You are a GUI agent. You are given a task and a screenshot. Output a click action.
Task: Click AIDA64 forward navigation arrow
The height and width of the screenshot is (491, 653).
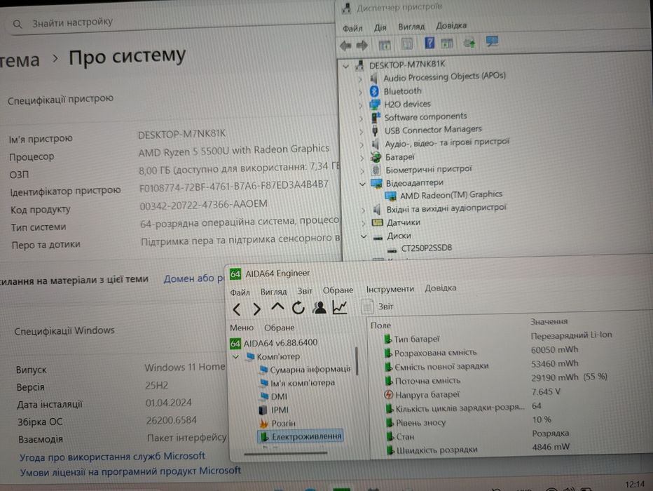coord(256,309)
